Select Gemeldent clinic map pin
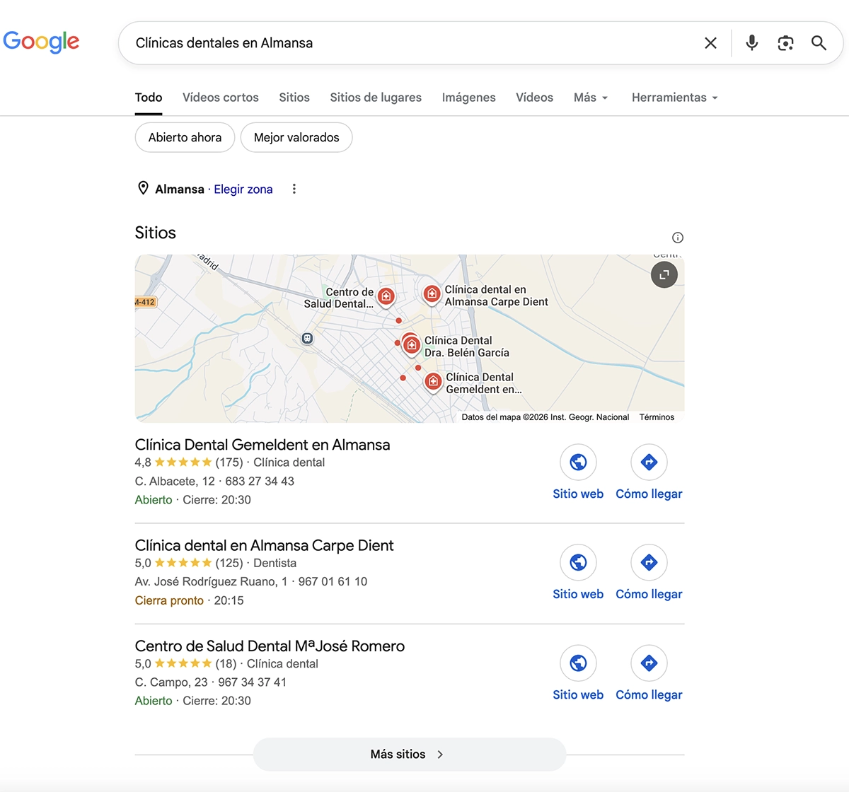Image resolution: width=849 pixels, height=792 pixels. (x=433, y=383)
